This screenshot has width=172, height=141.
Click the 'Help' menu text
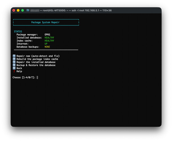[x=19, y=71]
